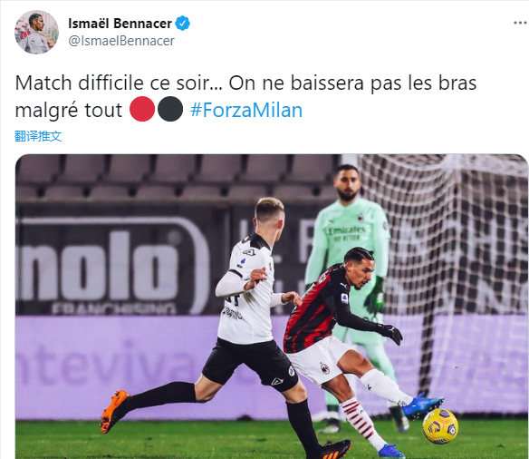
Task: Click the orange boot in the photo
Action: tap(114, 411)
